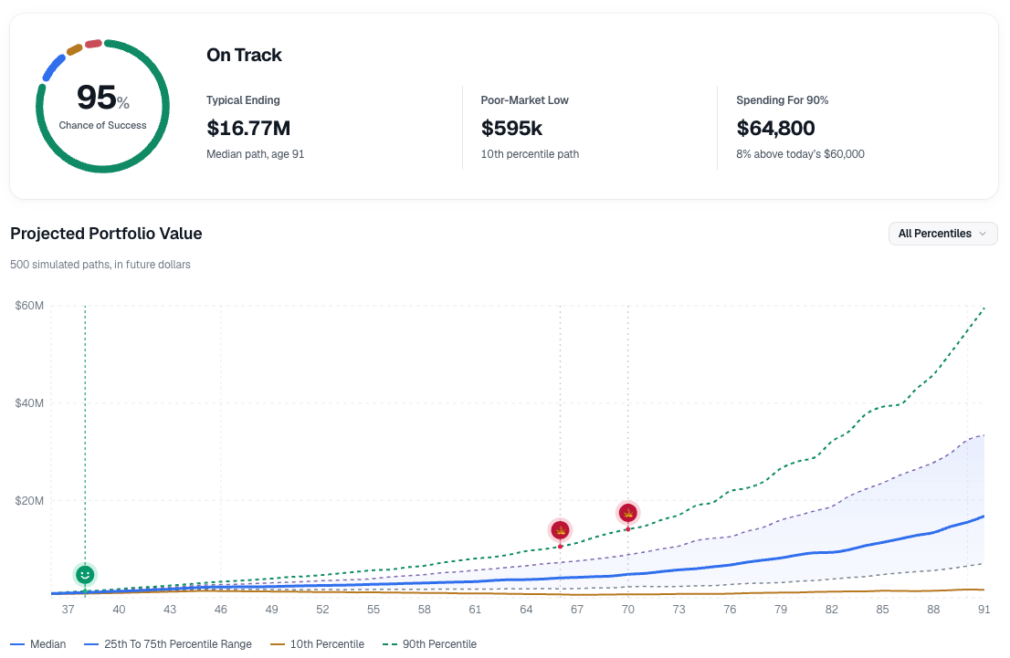1010x658 pixels.
Task: Click the Typical Ending label
Action: (x=243, y=99)
